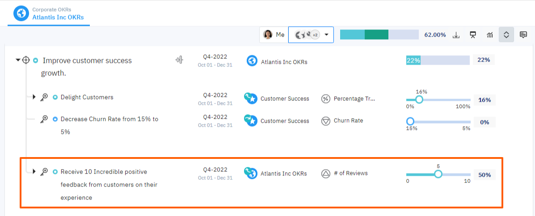This screenshot has width=535, height=216.
Task: Click Q4-2022 period of the Receive 10 feedback row
Action: (x=215, y=169)
